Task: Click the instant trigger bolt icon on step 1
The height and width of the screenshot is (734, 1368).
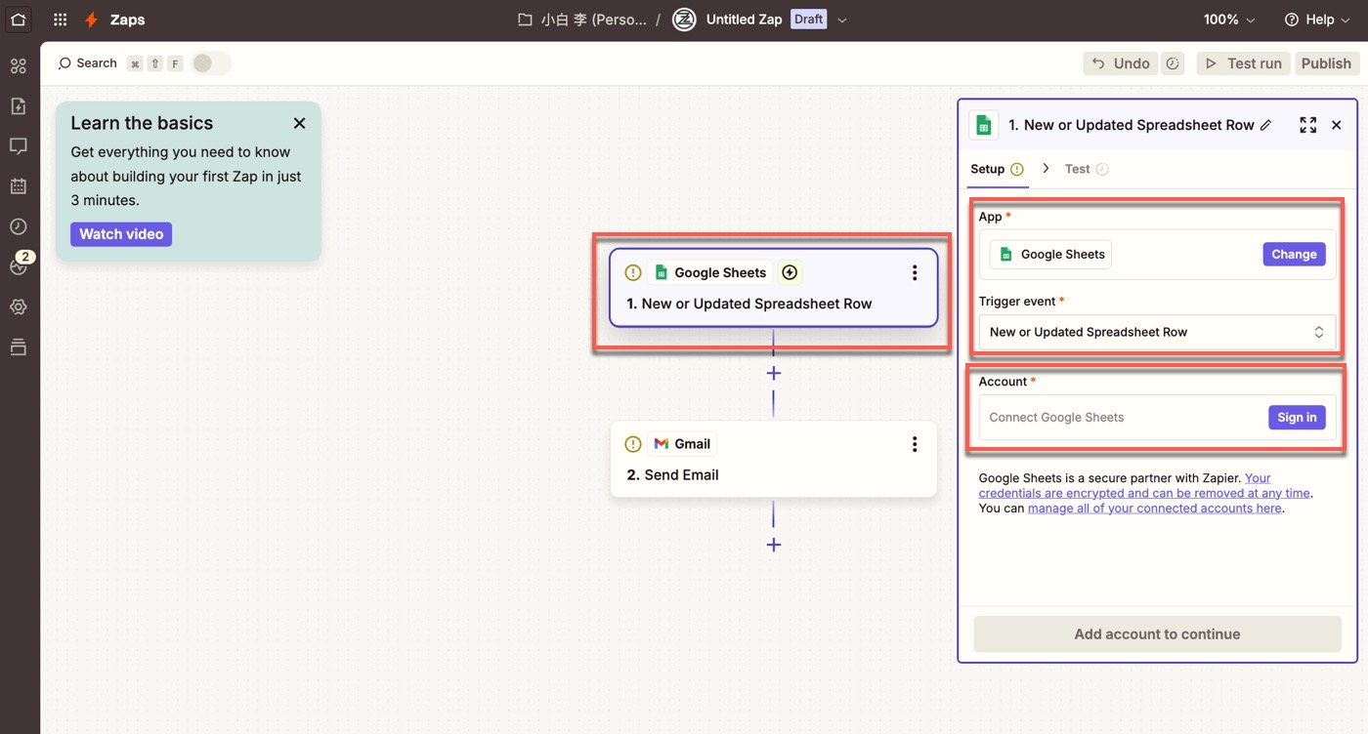Action: coord(790,273)
